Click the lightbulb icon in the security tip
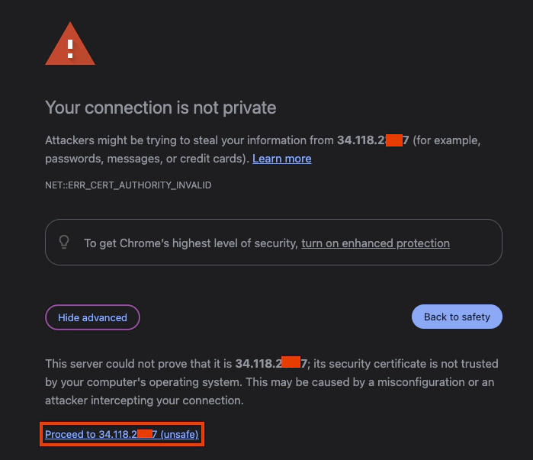 [65, 243]
